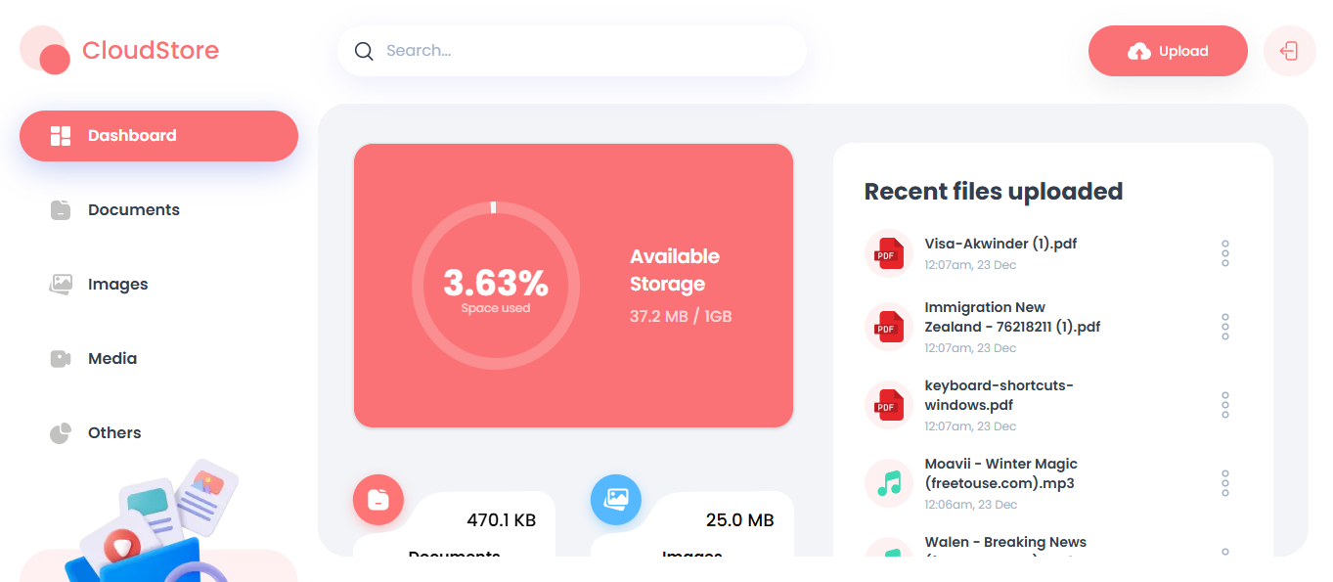Focus the Search input field
Image resolution: width=1333 pixels, height=582 pixels.
coord(587,51)
